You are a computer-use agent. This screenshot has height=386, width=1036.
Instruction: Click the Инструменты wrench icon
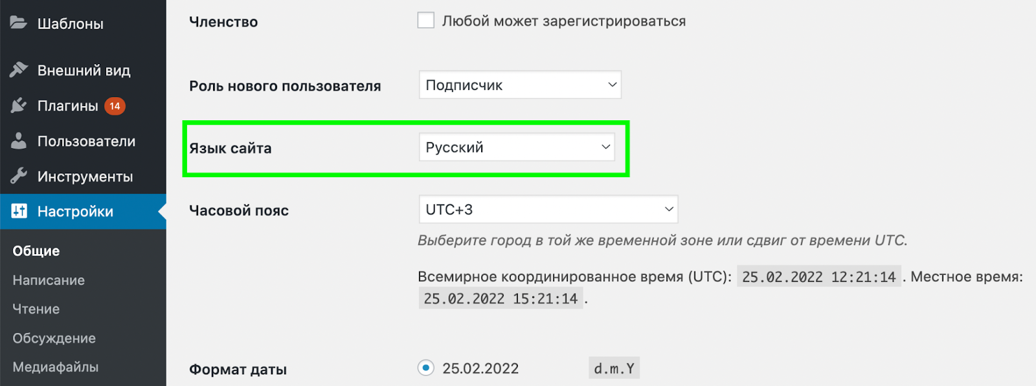(x=19, y=176)
